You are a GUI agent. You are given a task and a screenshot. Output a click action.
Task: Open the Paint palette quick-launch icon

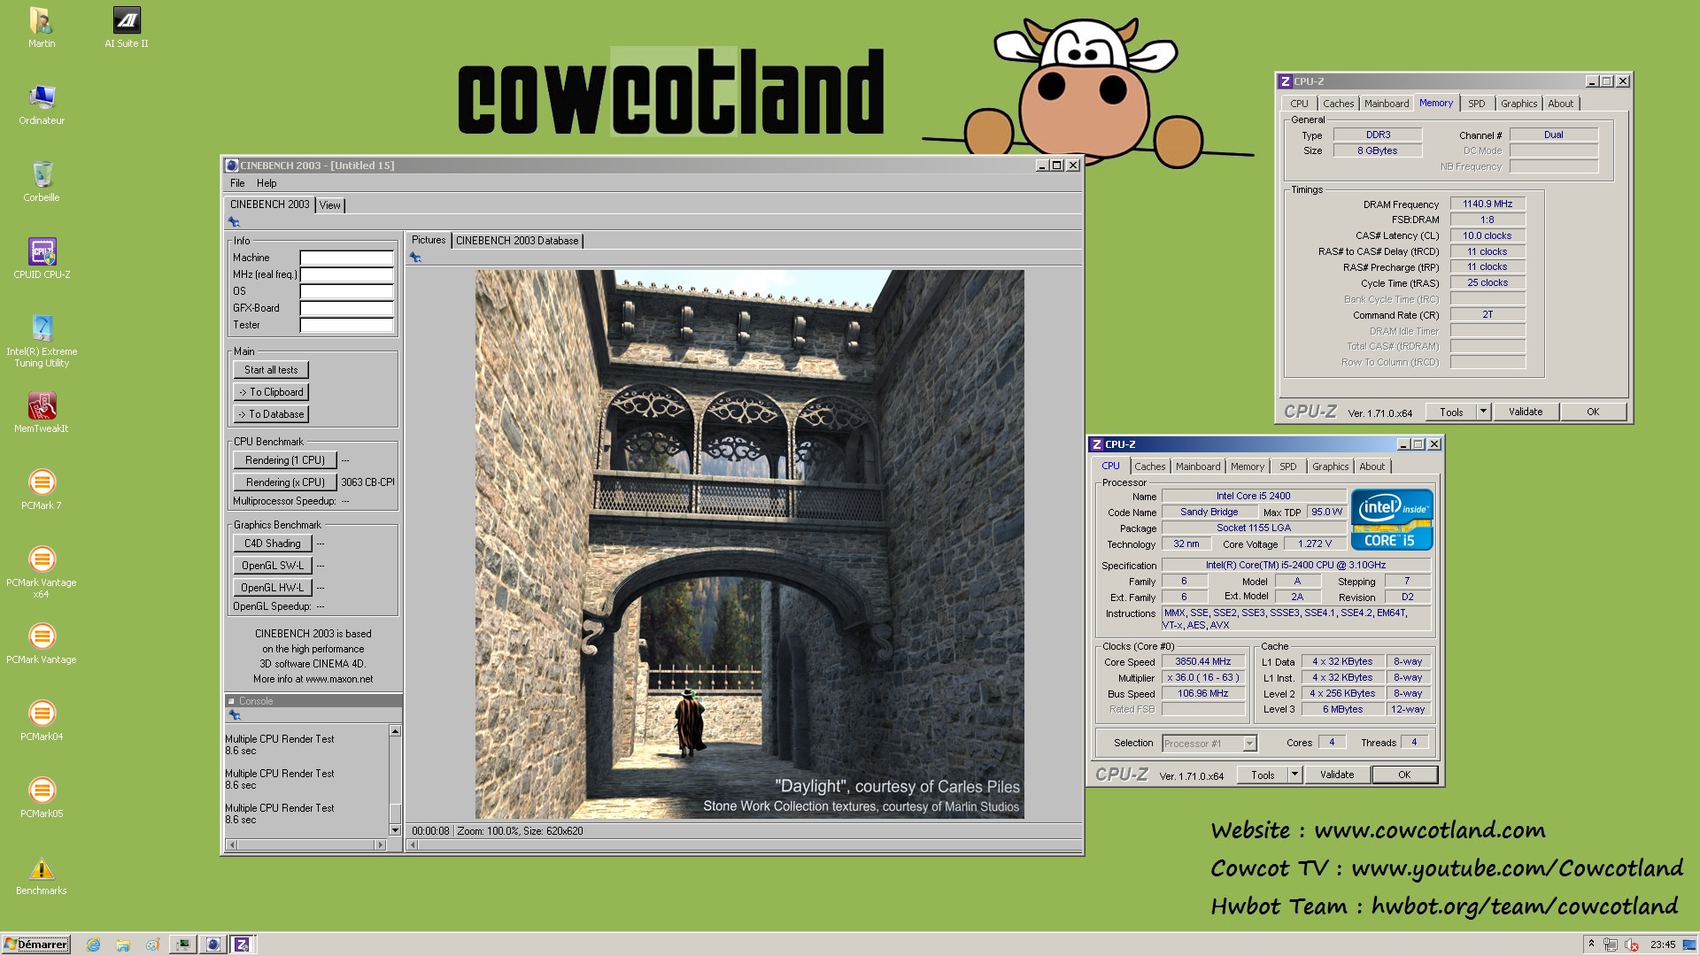[152, 944]
